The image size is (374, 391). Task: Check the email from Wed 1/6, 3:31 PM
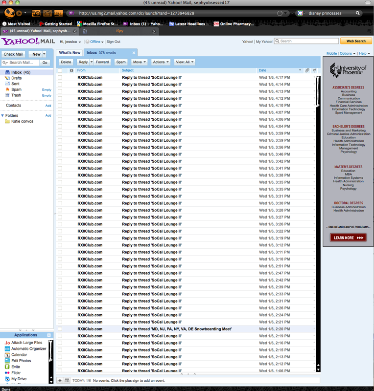tap(60, 196)
